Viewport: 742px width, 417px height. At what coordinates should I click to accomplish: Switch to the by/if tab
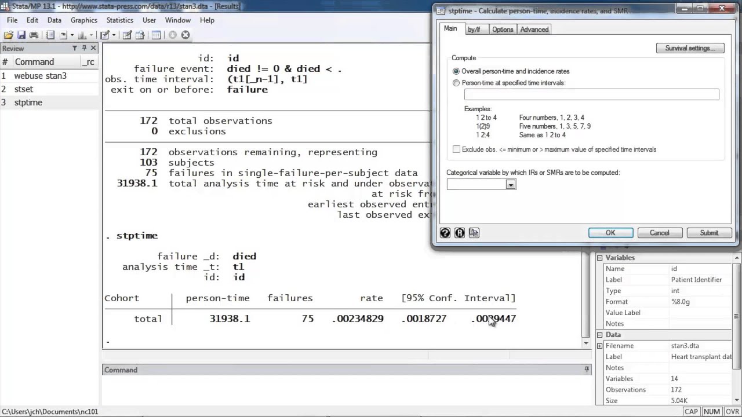(x=474, y=30)
